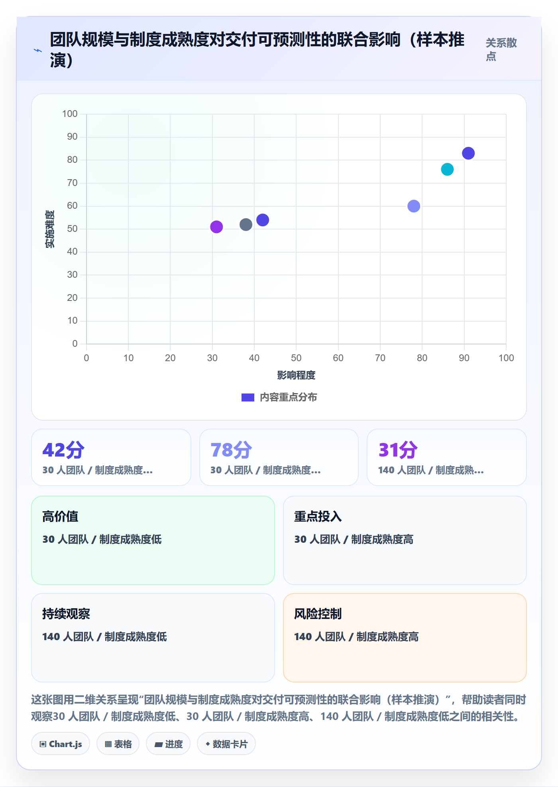Select the top-right indigo point near 91
This screenshot has height=787, width=558.
[468, 153]
